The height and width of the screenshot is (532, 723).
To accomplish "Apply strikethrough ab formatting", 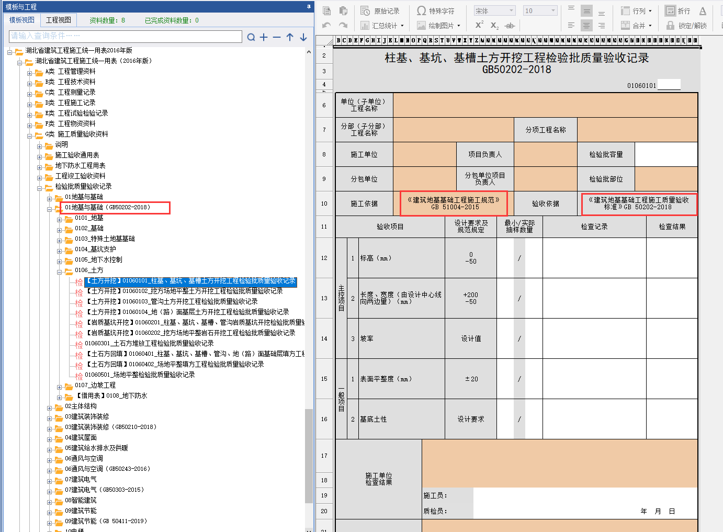I will click(x=510, y=25).
